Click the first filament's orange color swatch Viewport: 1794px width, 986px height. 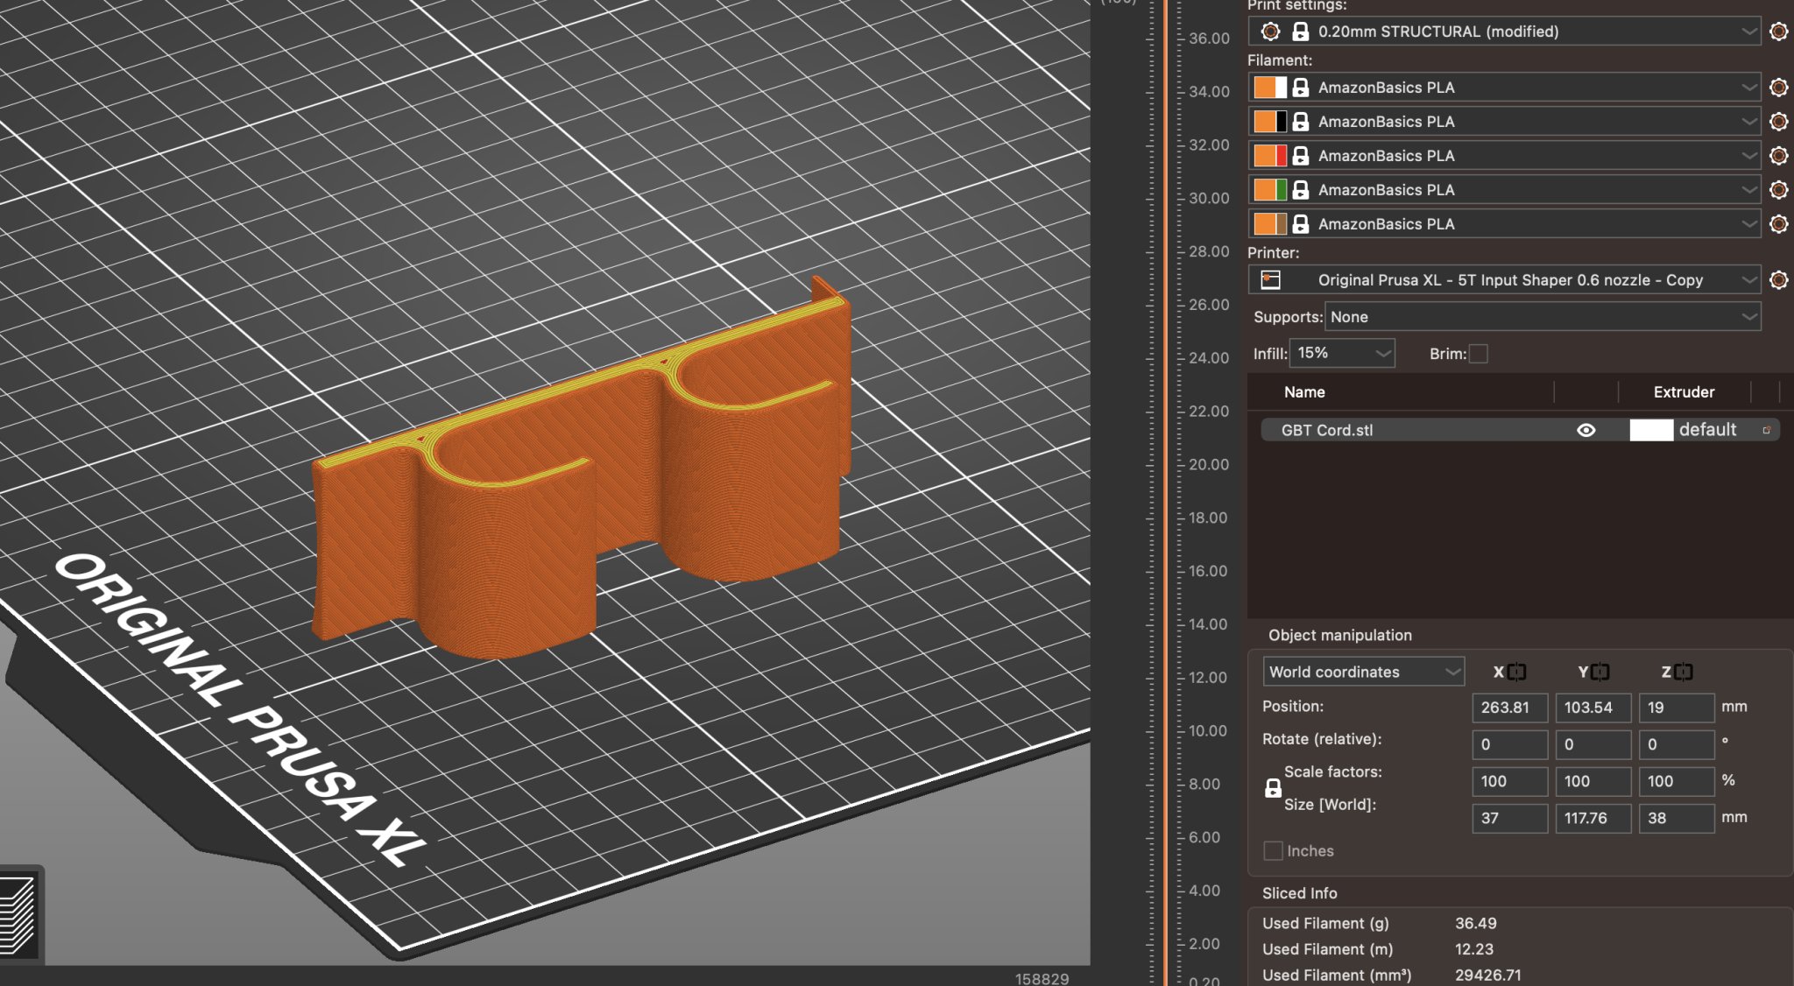click(1264, 88)
